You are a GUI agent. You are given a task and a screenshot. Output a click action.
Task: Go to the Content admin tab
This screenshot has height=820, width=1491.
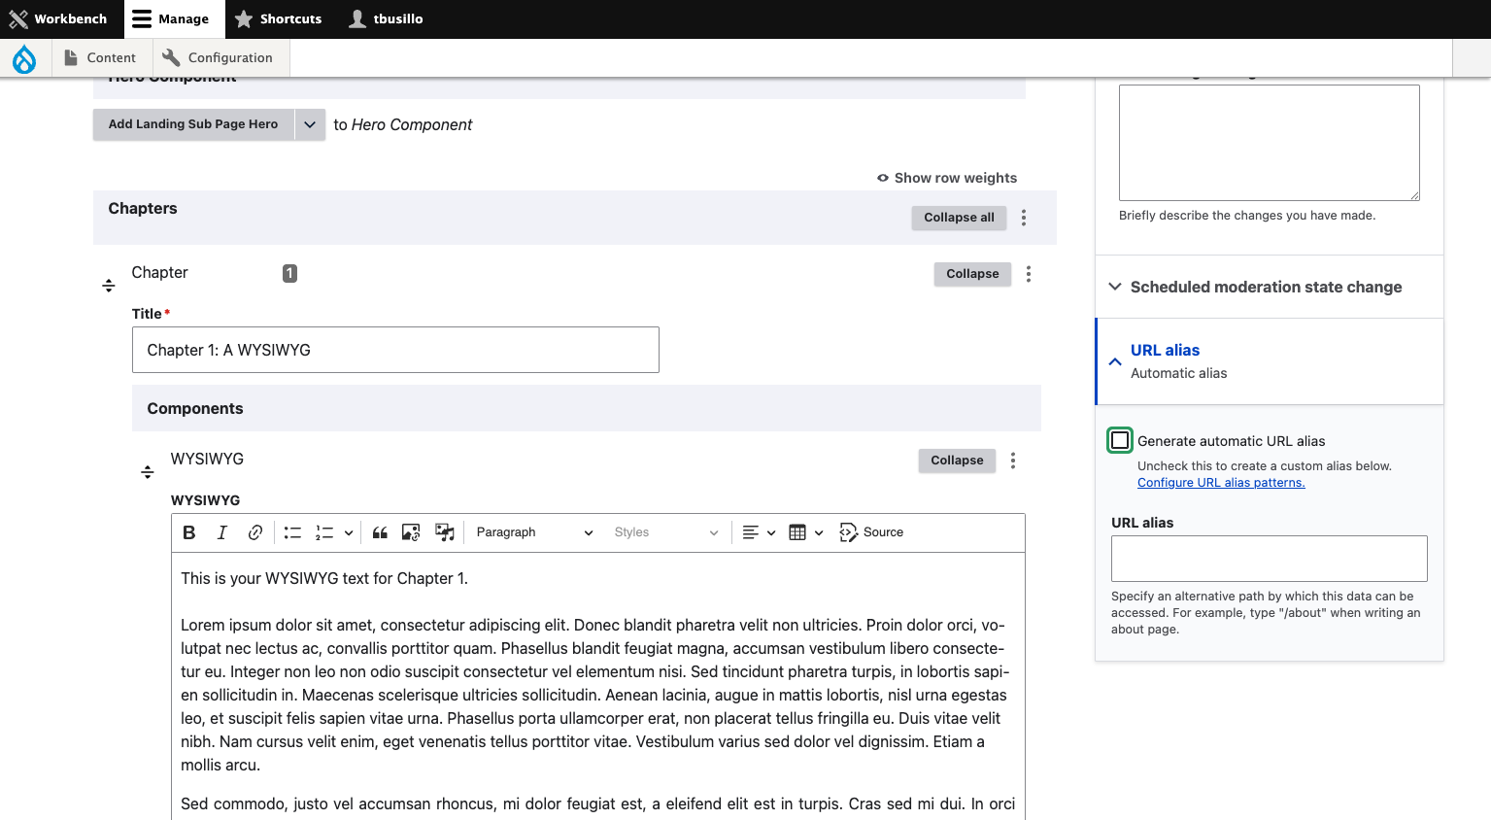pos(100,58)
